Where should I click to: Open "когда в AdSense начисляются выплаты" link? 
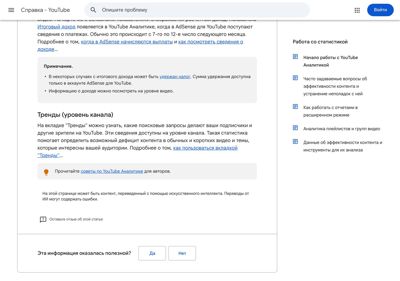(x=127, y=42)
